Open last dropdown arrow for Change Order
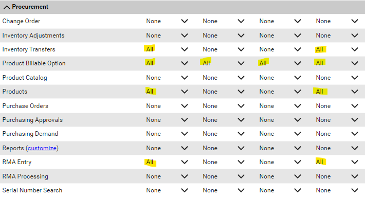The height and width of the screenshot is (197, 365). click(x=355, y=21)
